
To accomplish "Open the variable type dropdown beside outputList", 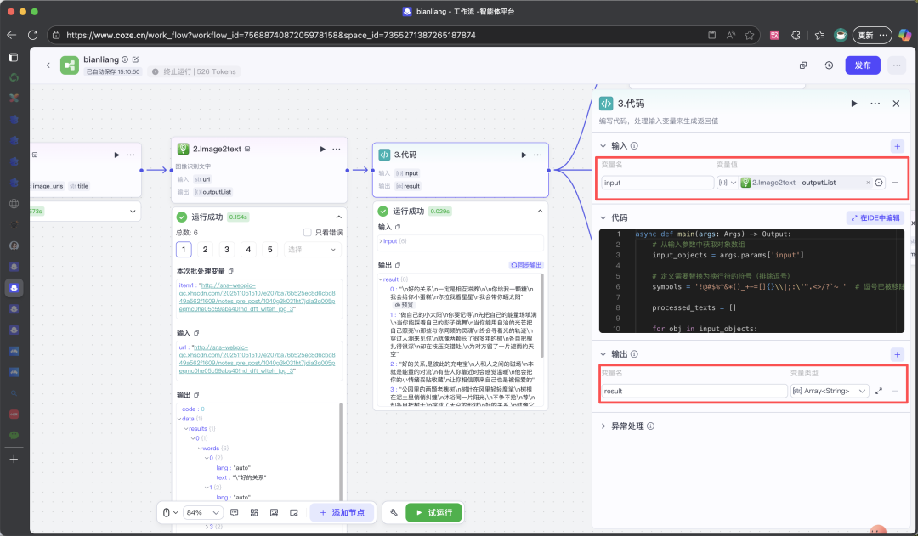I will 727,183.
